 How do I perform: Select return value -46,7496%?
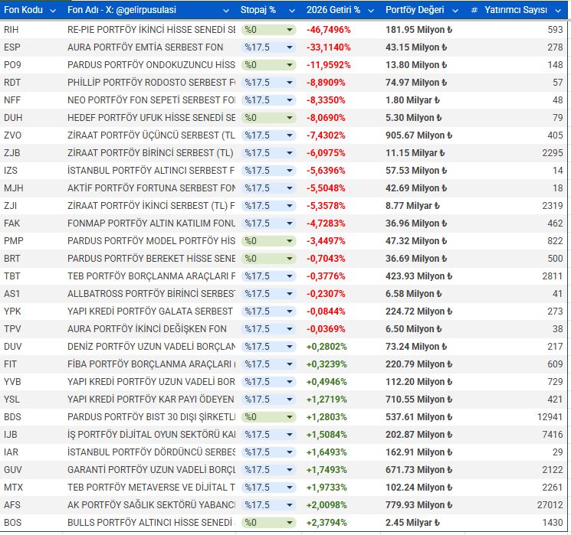tap(329, 30)
